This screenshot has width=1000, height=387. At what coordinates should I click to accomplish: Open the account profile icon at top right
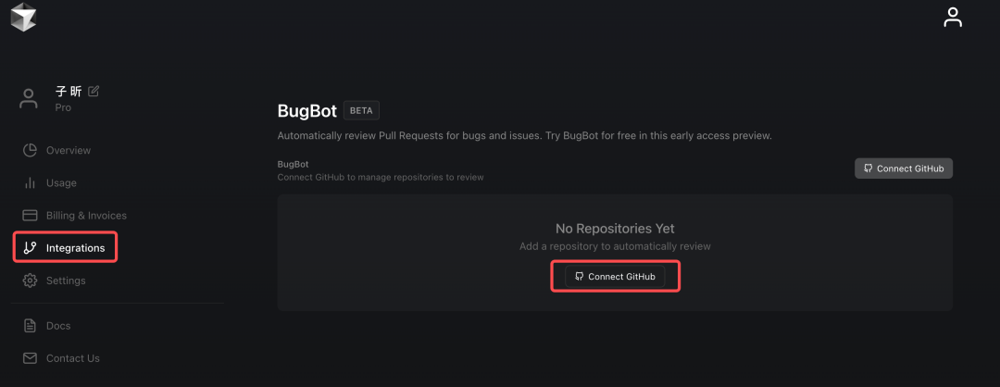coord(953,17)
